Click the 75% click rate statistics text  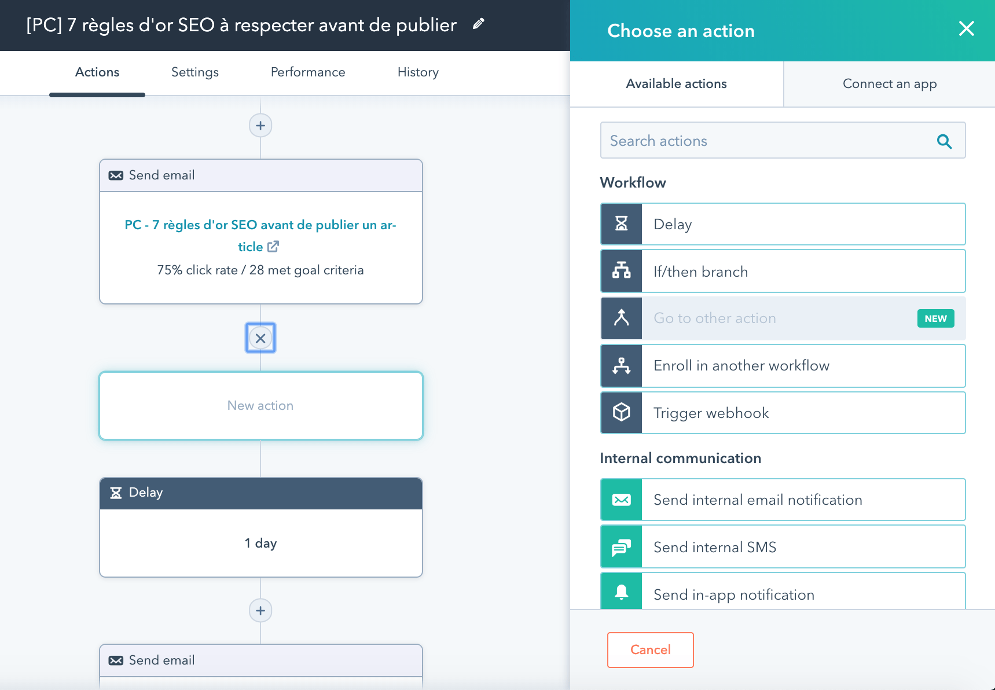[x=260, y=270]
